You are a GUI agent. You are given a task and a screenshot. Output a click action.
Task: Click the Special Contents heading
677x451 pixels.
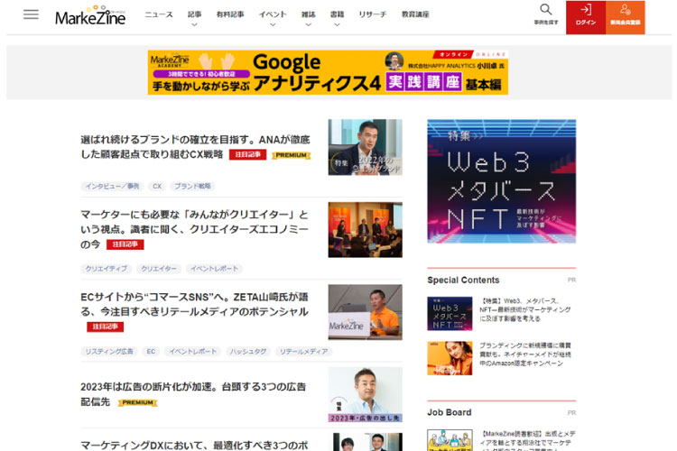click(463, 281)
